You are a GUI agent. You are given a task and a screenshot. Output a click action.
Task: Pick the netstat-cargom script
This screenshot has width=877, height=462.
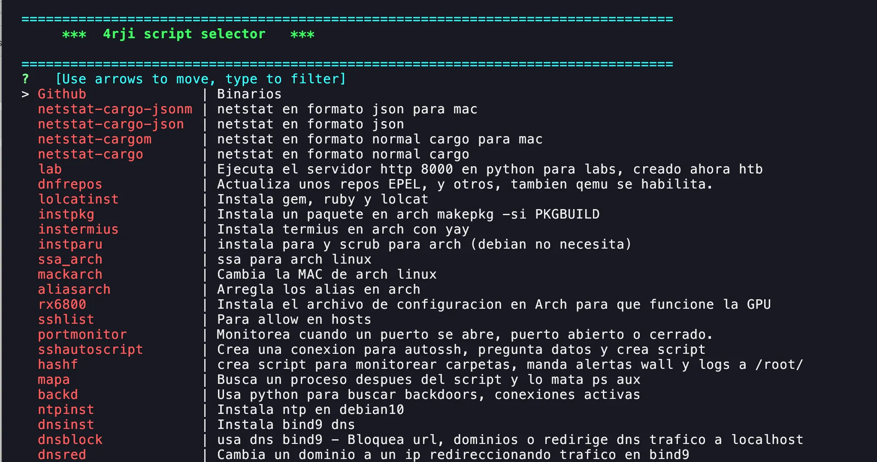94,139
